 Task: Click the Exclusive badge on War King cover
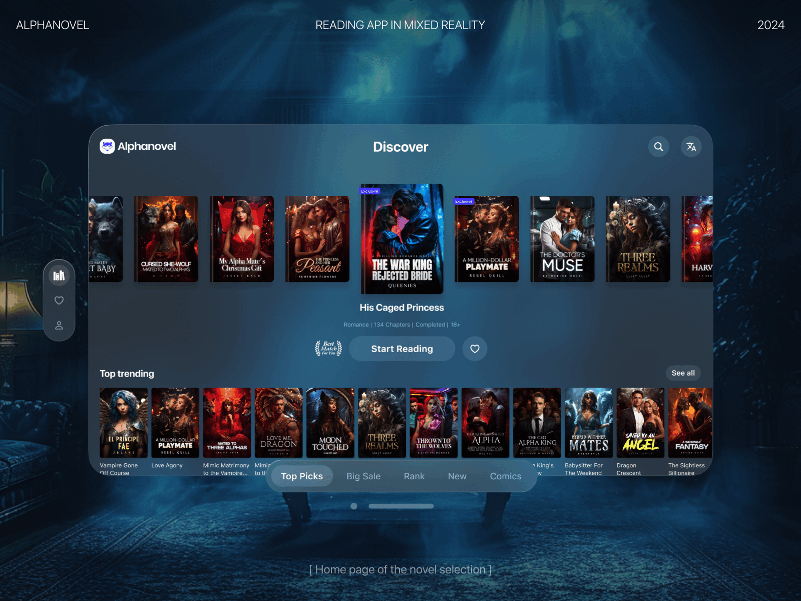coord(370,191)
